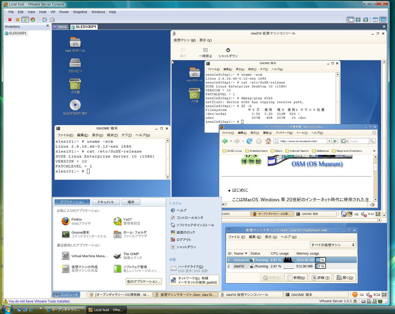The width and height of the screenshot is (395, 314).
Task: Click the 新規(N) button in VM manager
Action: (296, 278)
